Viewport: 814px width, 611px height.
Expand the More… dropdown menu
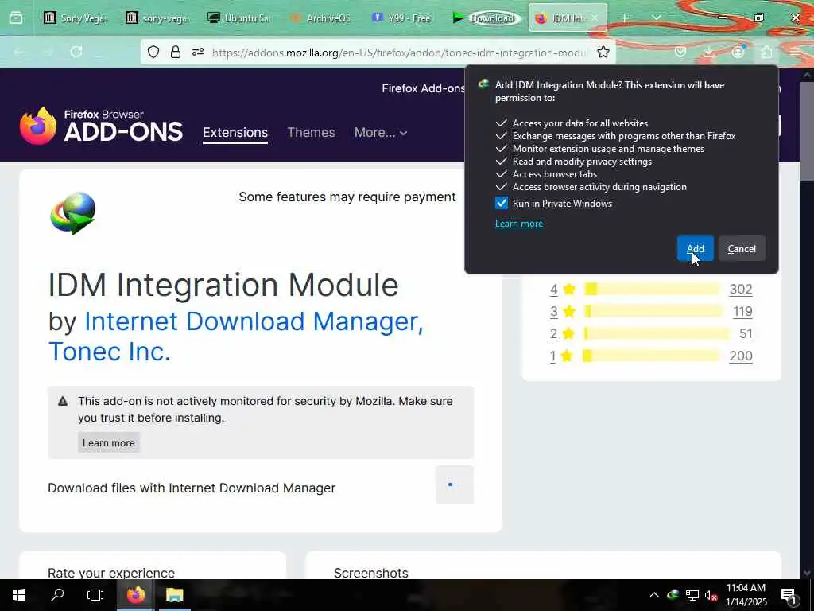pos(381,133)
